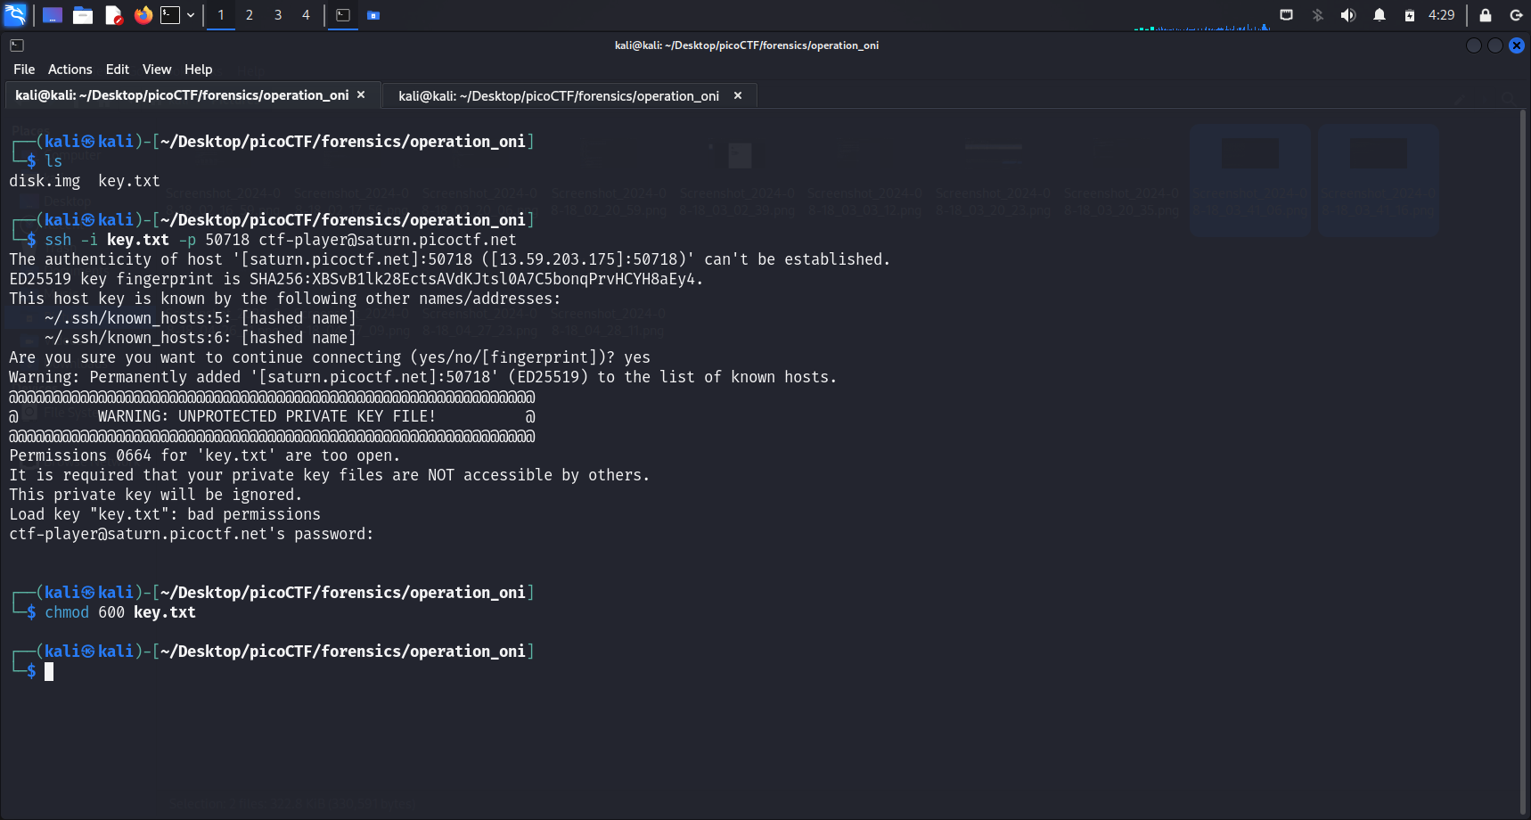Click the log out icon
1531x820 pixels.
pyautogui.click(x=1515, y=15)
